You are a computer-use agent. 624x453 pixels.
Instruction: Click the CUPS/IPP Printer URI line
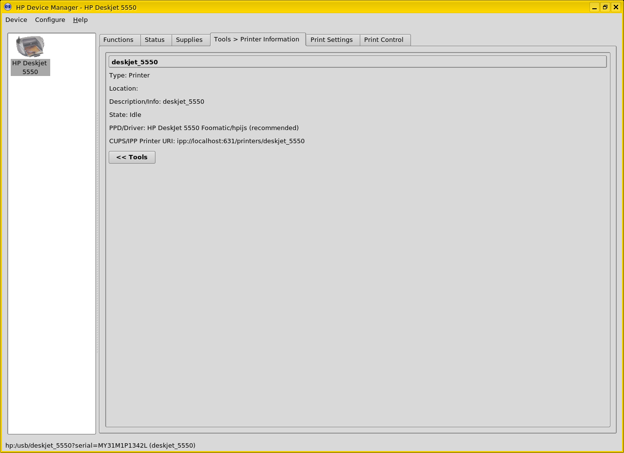(x=207, y=141)
